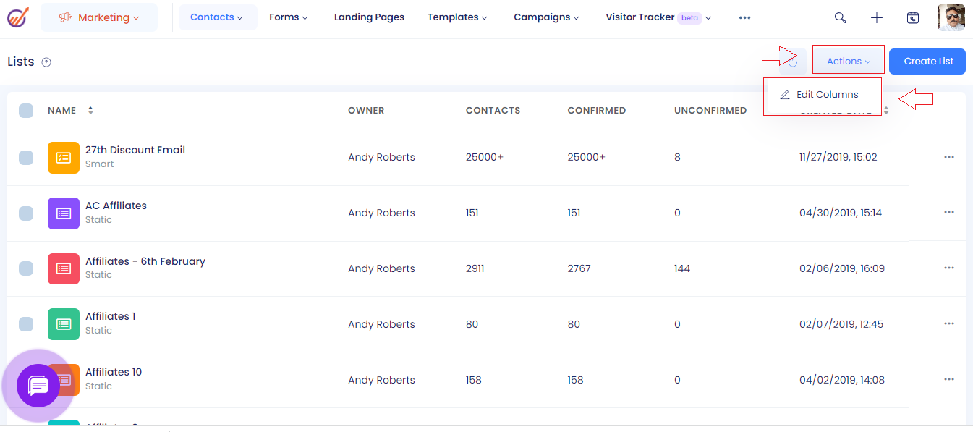Open the AC Affiliates list

(116, 206)
